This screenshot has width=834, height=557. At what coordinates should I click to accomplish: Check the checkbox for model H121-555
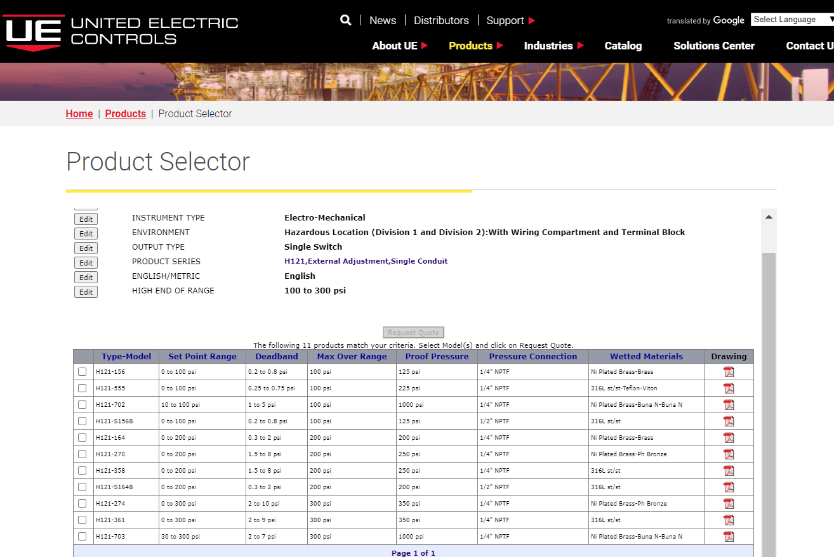[83, 388]
